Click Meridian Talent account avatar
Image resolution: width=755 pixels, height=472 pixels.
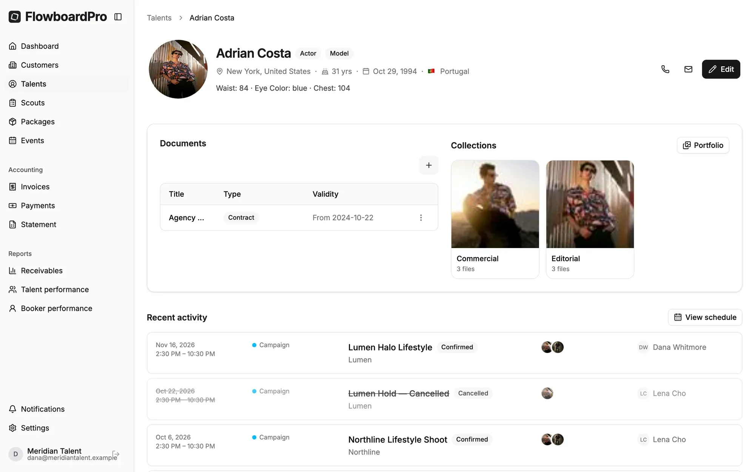(x=15, y=454)
